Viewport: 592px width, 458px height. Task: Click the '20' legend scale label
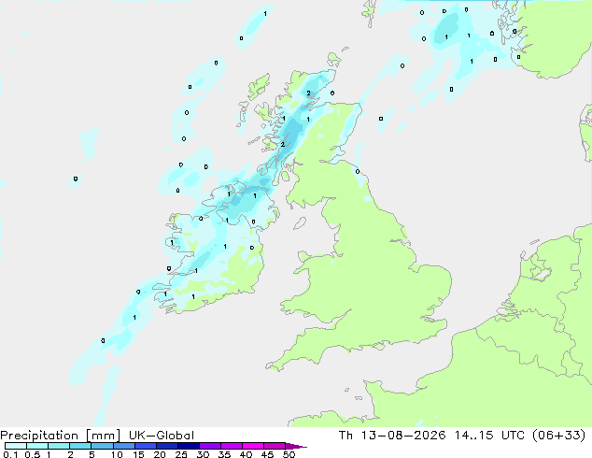pos(160,454)
